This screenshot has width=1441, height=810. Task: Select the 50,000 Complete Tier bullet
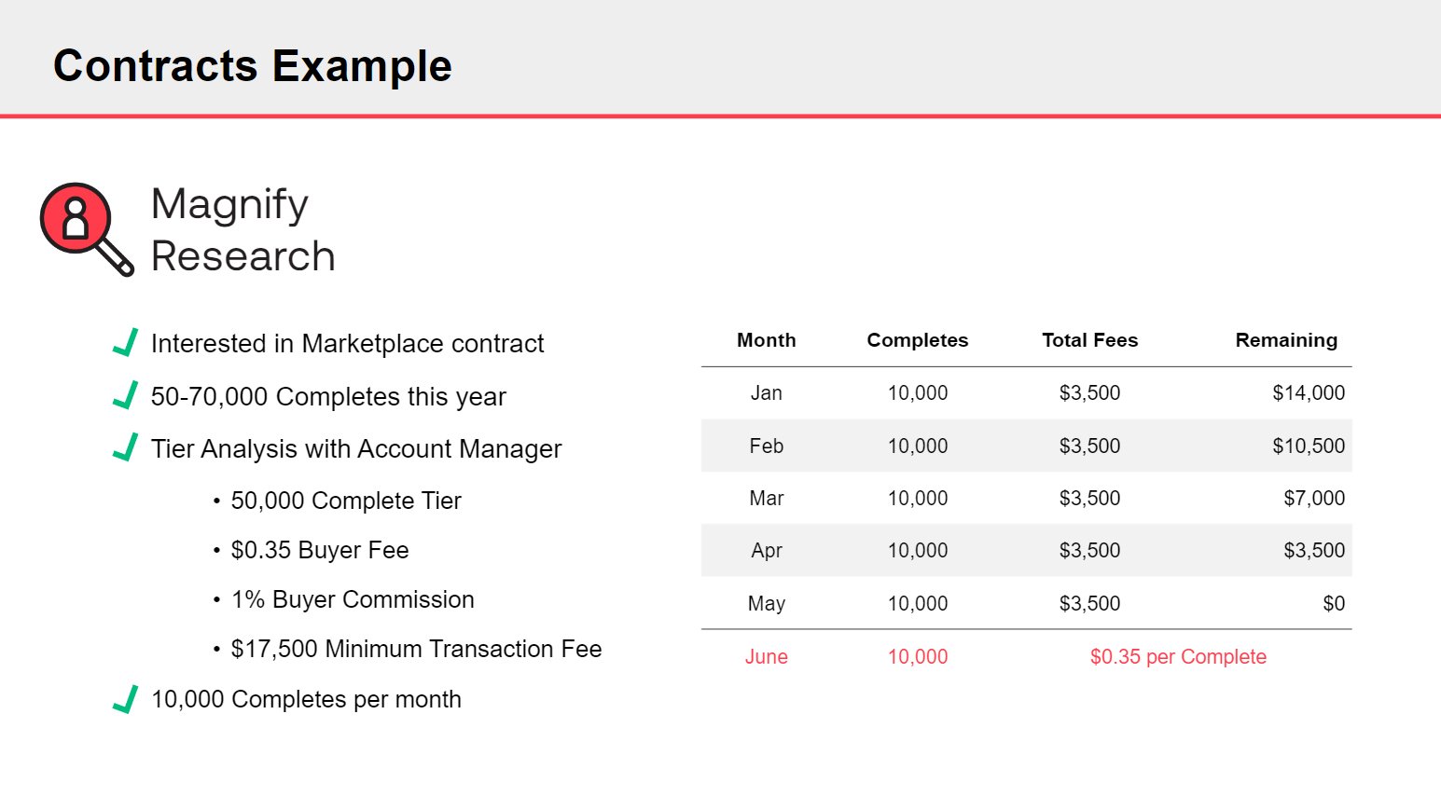pos(346,501)
